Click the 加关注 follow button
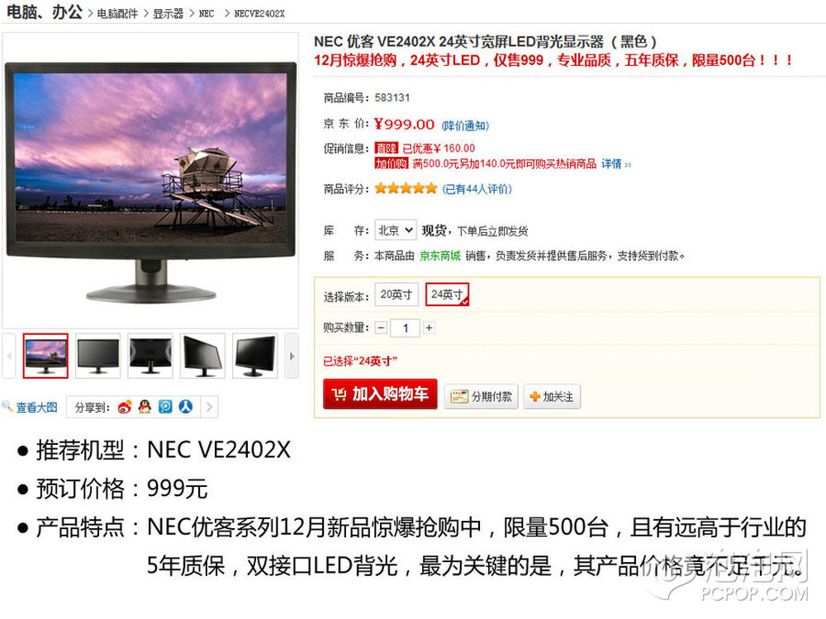This screenshot has height=619, width=826. click(552, 396)
